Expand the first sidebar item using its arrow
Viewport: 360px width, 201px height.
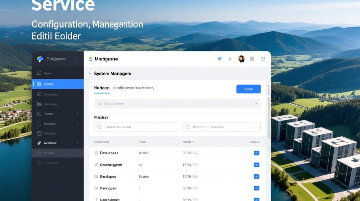(x=77, y=73)
